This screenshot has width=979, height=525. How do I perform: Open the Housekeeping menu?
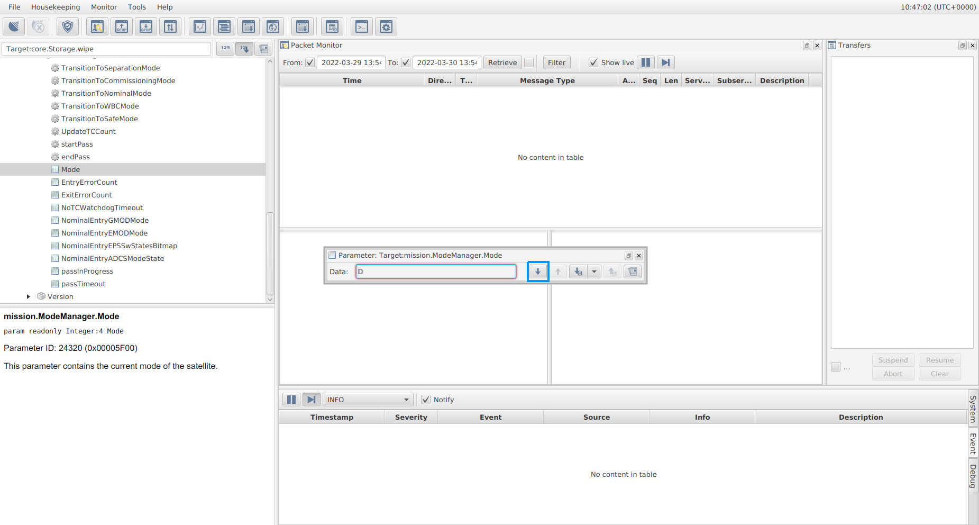pos(56,7)
